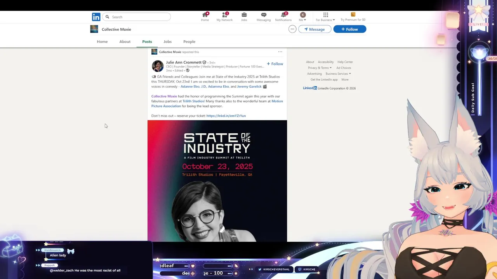Click chat message 'Alien lady'
The width and height of the screenshot is (497, 279).
coord(58,255)
